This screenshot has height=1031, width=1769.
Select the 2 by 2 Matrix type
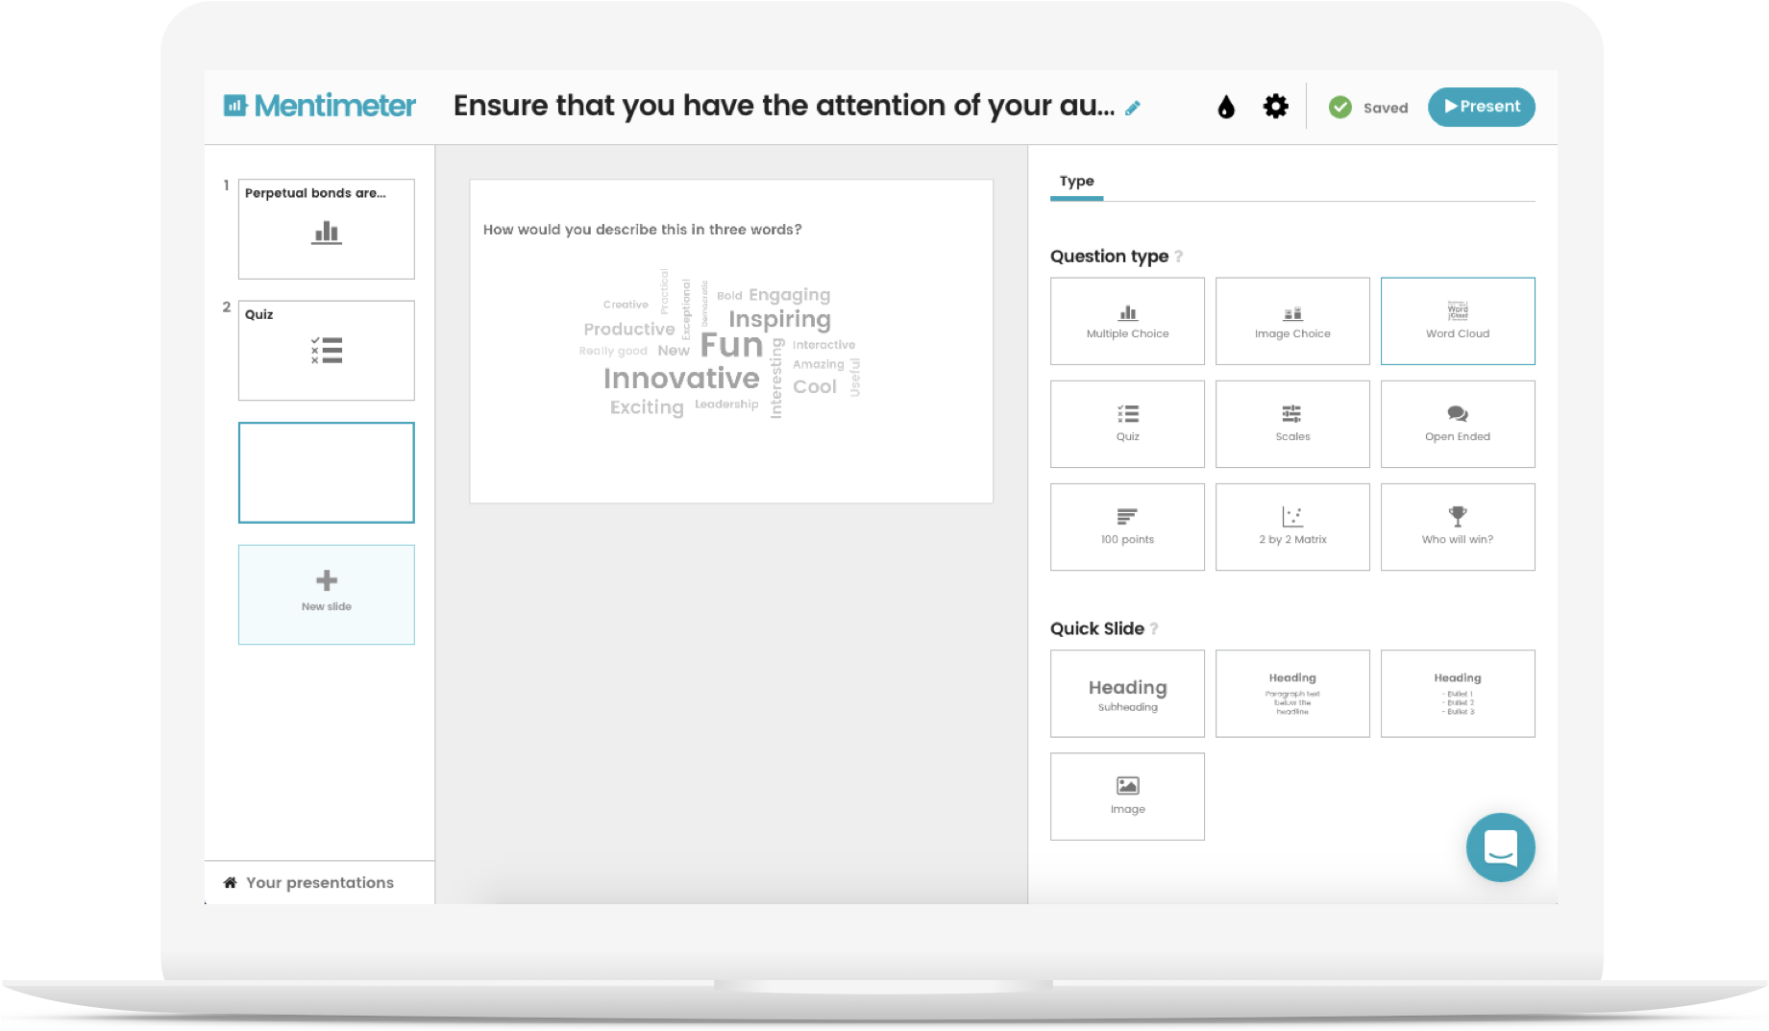pyautogui.click(x=1292, y=527)
